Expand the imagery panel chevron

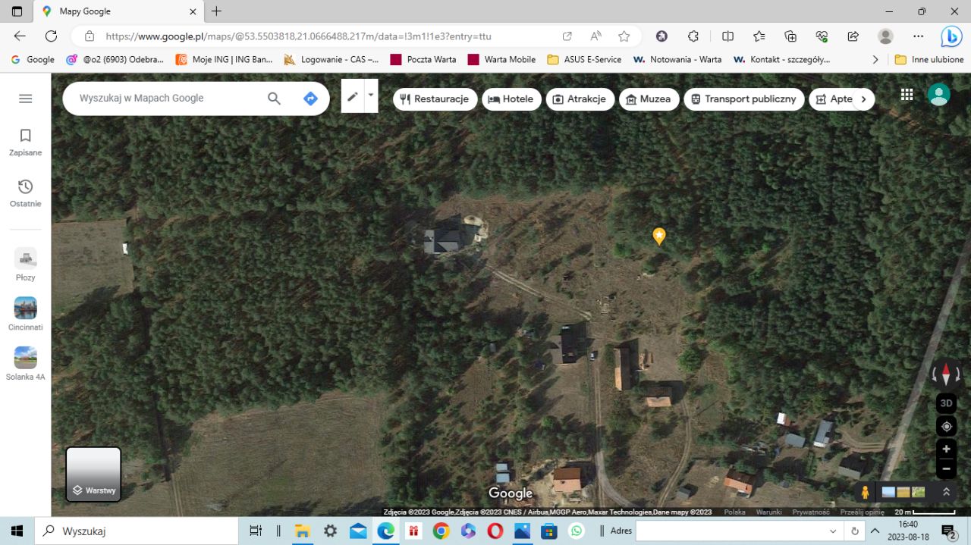tap(946, 492)
